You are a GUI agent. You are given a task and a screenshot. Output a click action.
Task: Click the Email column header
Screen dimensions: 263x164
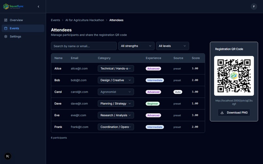pos(74,58)
